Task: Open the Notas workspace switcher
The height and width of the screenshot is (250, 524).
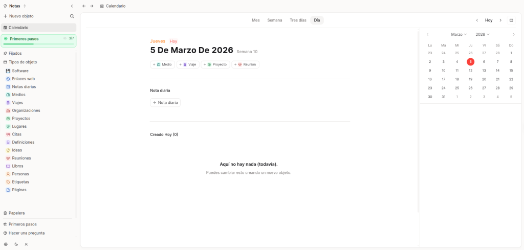Action: (x=14, y=6)
